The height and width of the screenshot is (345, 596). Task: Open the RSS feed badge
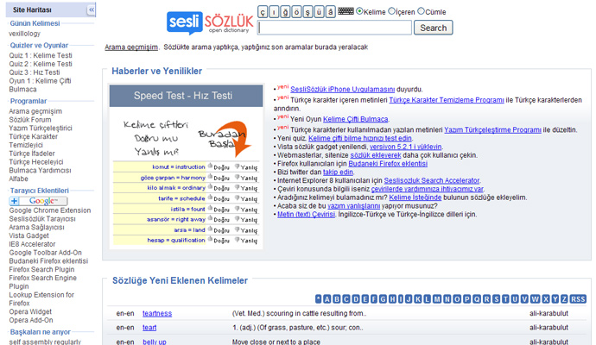click(578, 299)
